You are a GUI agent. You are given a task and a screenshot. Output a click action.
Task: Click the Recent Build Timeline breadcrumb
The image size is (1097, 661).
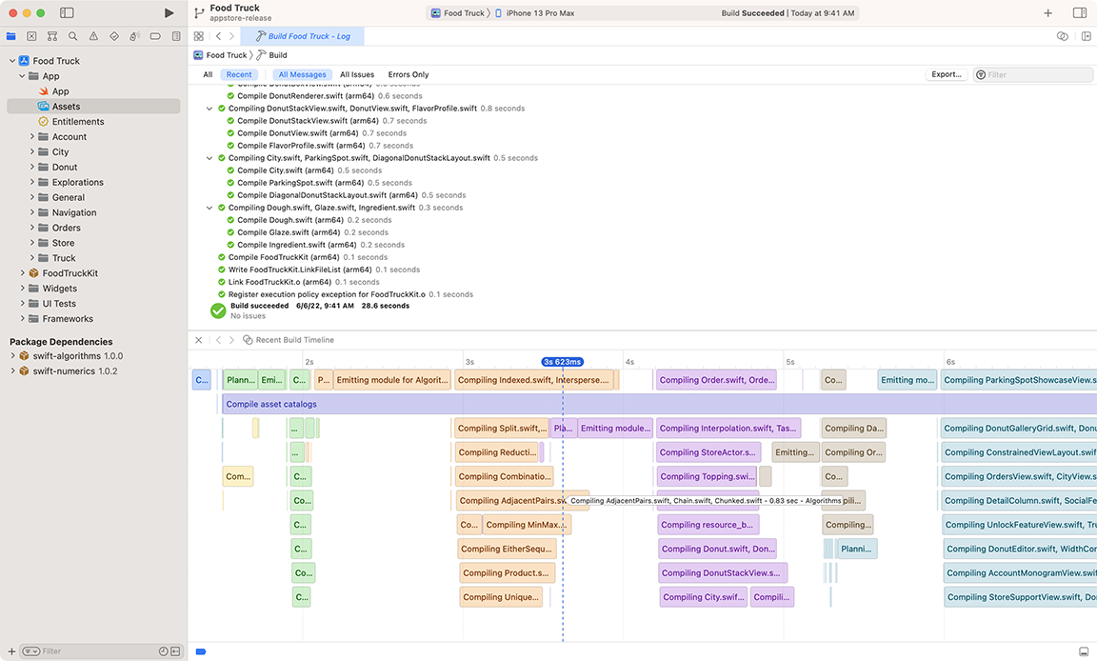(289, 340)
